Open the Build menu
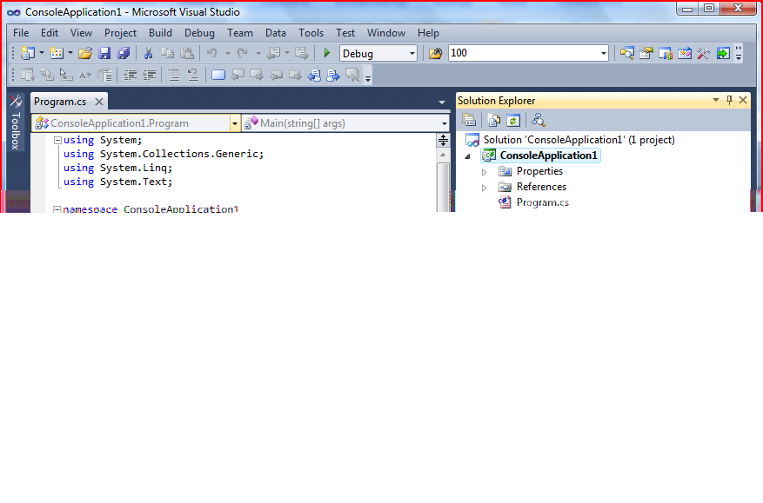This screenshot has height=503, width=763. point(160,33)
